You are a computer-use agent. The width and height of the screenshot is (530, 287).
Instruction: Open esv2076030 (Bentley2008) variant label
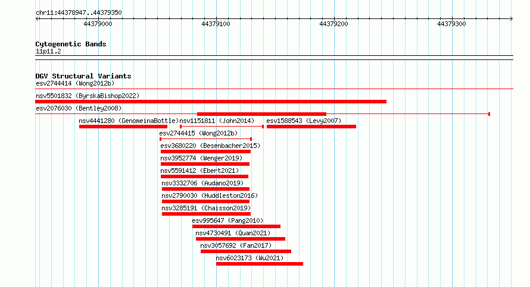[x=79, y=108]
